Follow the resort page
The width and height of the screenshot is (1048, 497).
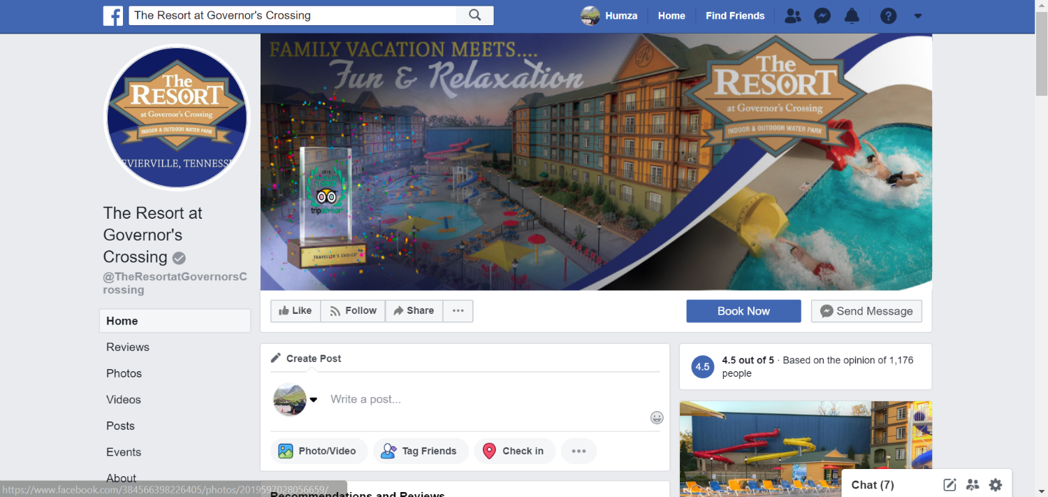point(353,311)
